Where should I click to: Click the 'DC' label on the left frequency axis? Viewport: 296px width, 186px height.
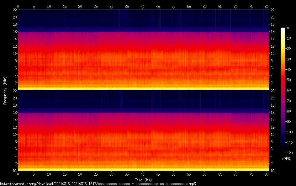pyautogui.click(x=15, y=171)
